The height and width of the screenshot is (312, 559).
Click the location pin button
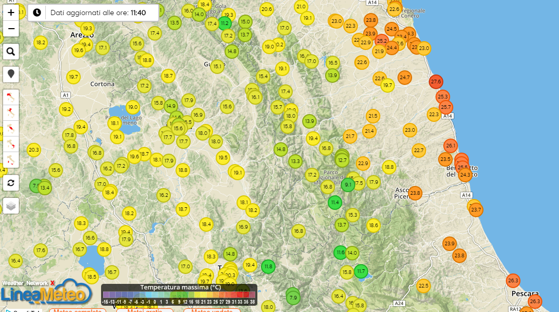coord(11,74)
